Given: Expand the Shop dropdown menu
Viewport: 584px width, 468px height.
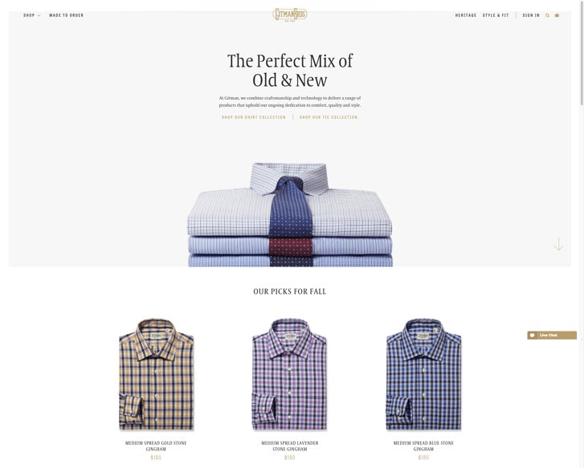Looking at the screenshot, I should (31, 15).
